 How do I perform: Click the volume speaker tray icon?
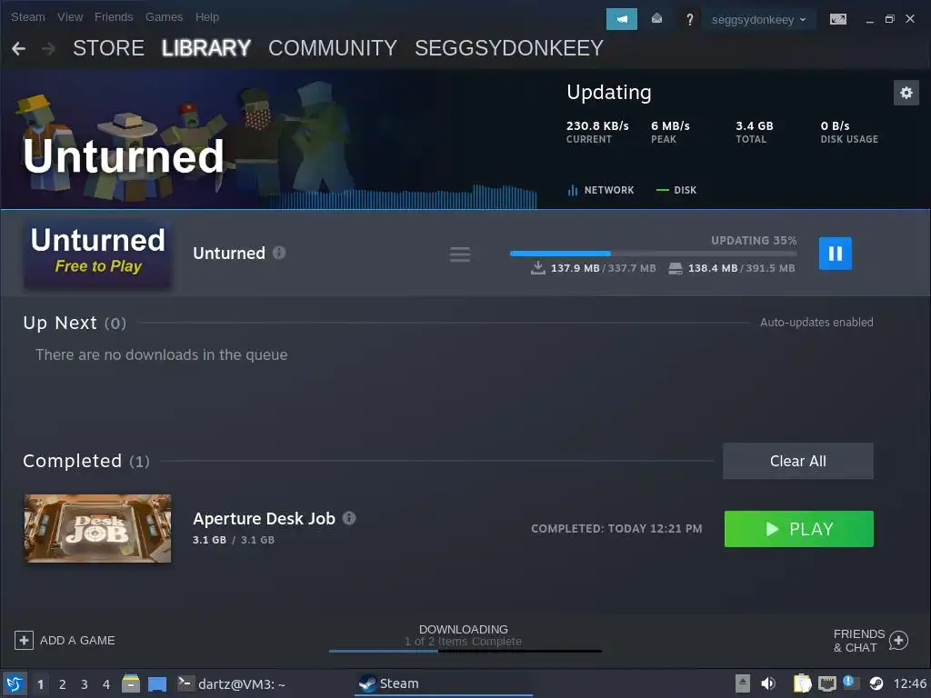pos(767,683)
